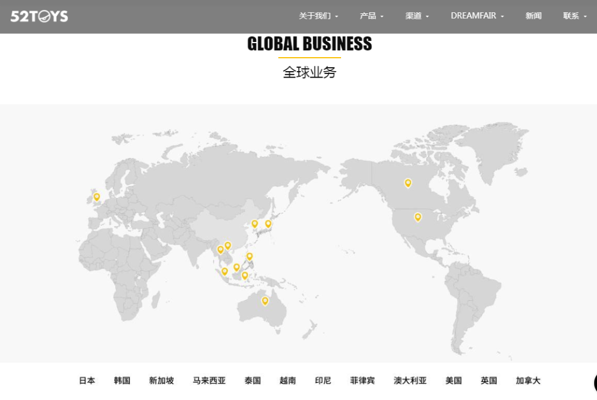
Task: Choose 马来西亚 from the country list
Action: [x=209, y=380]
